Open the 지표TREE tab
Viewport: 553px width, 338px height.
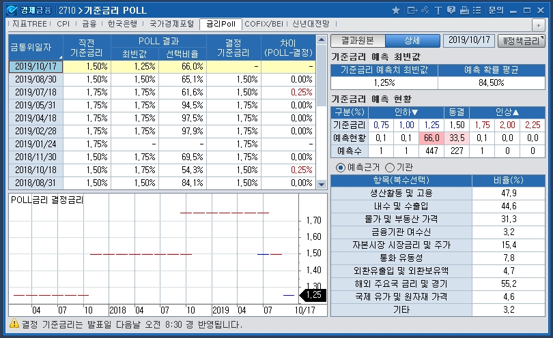tap(29, 24)
